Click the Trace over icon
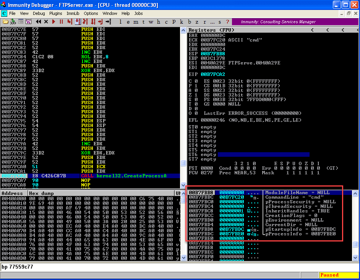The image size is (360, 280). [93, 22]
